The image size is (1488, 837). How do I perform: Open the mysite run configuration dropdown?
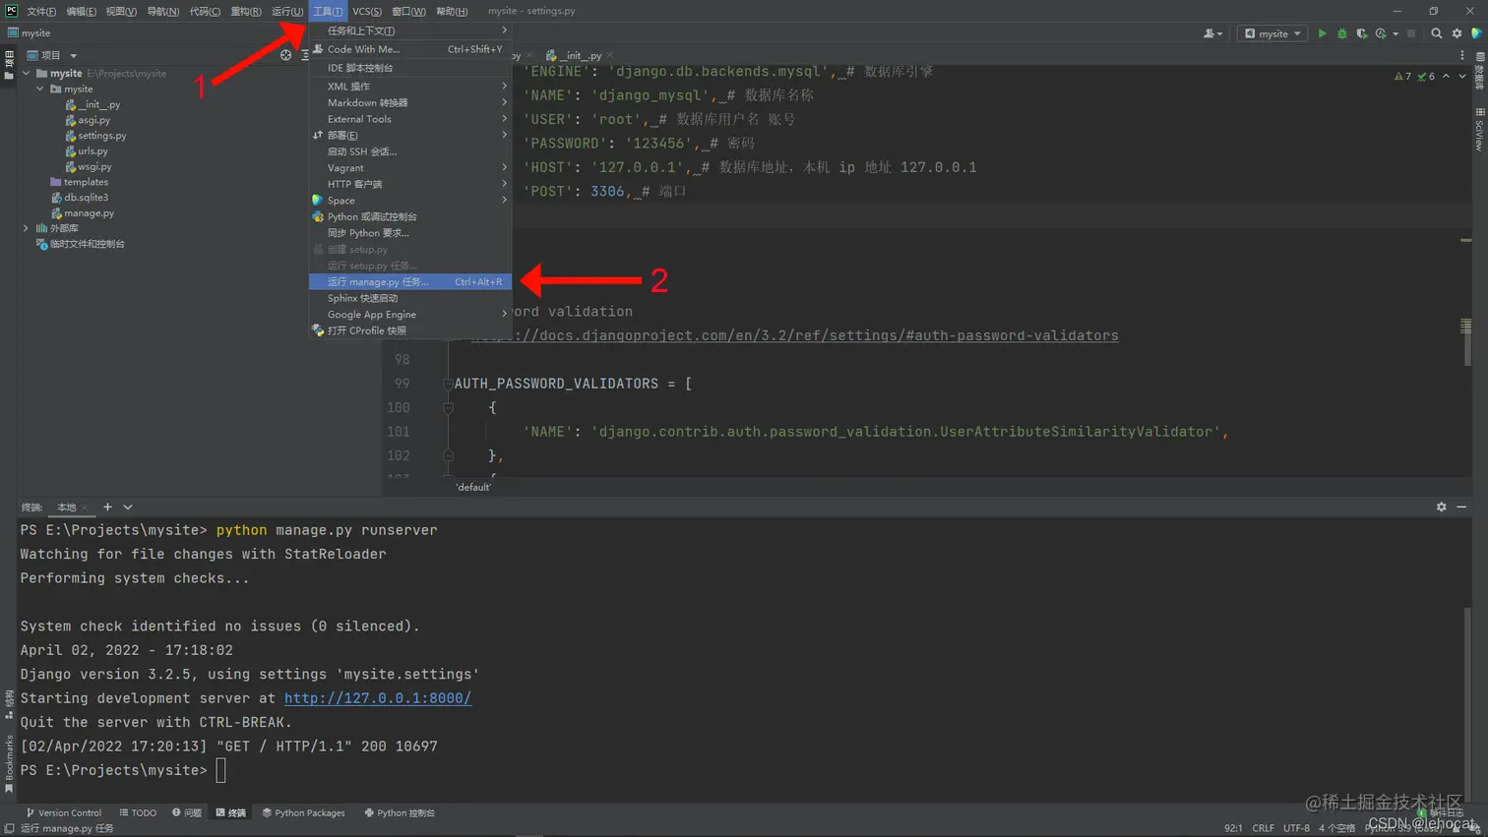[1271, 32]
